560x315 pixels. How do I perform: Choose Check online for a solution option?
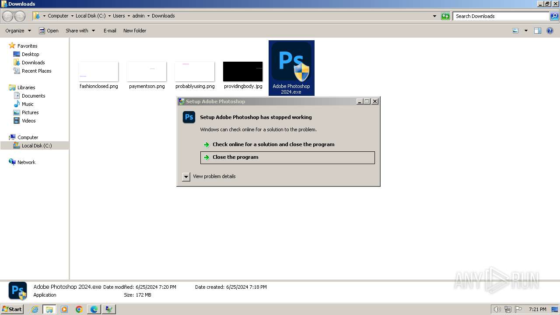coord(273,144)
